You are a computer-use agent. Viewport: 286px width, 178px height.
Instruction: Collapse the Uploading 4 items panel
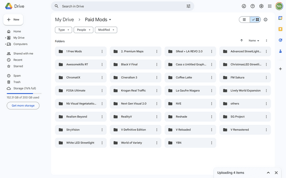click(268, 173)
